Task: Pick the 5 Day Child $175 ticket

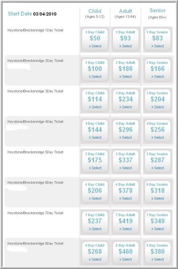Action: click(95, 161)
